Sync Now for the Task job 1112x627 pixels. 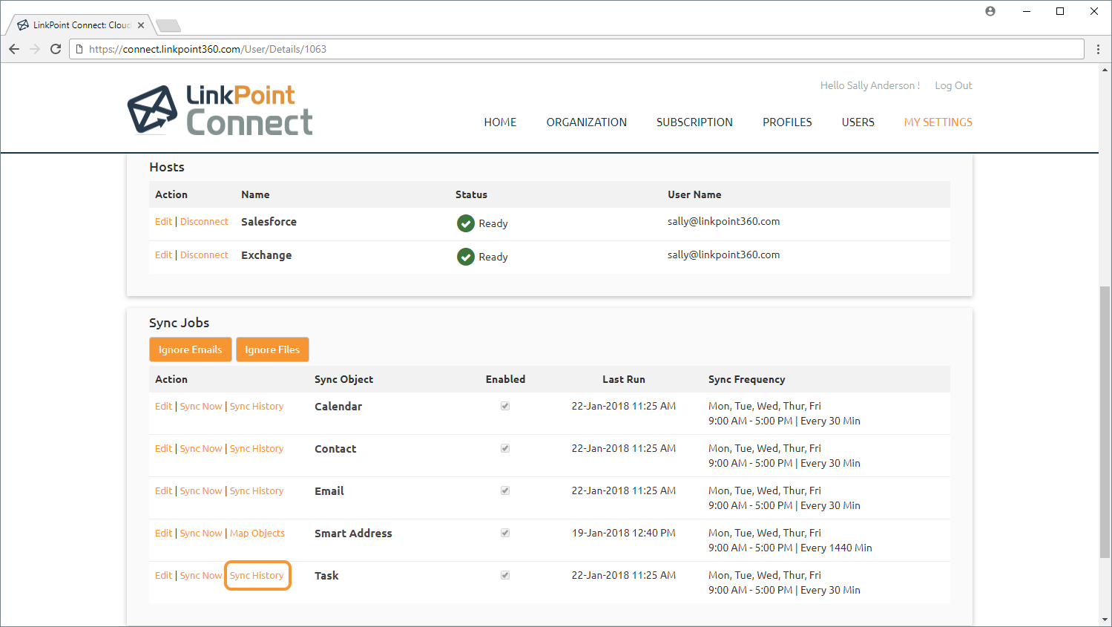pos(201,576)
